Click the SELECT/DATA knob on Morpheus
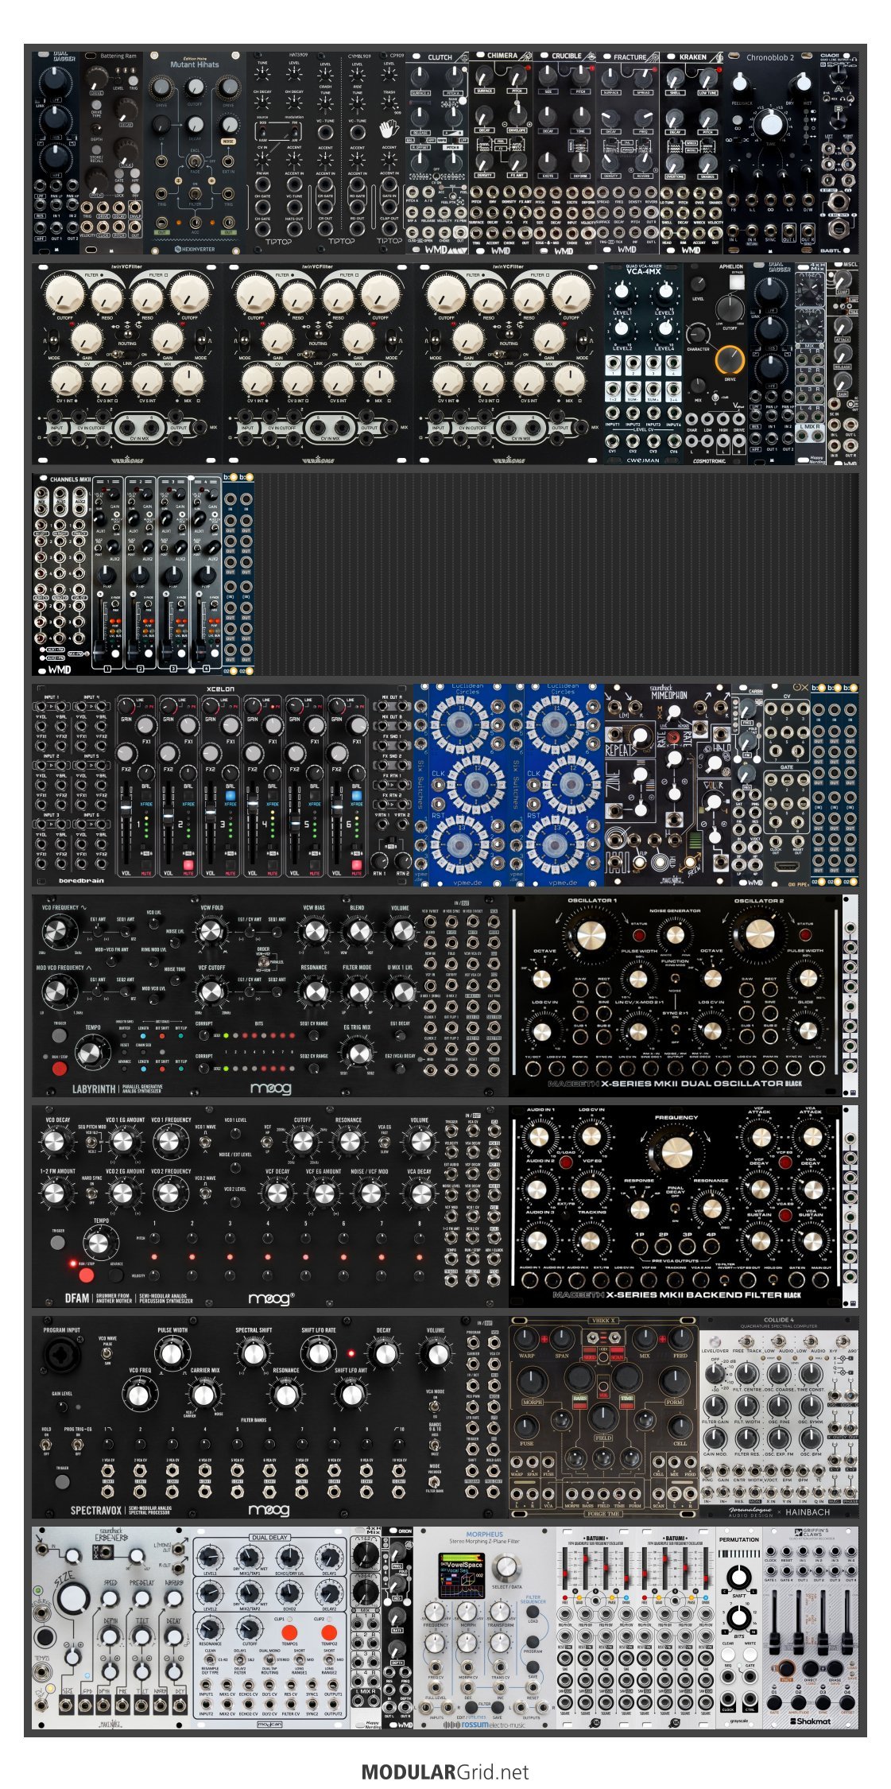 pos(506,1566)
